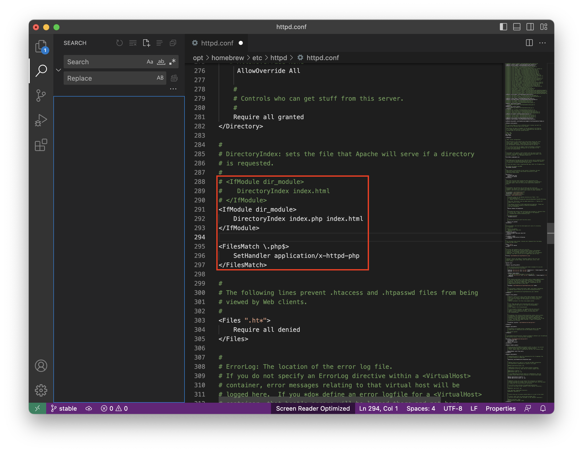Toggle the secondary side bar layout button
583x452 pixels.
[x=530, y=27]
